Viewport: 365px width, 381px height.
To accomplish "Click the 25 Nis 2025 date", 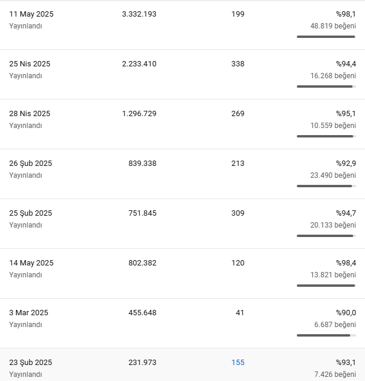I will pos(30,63).
